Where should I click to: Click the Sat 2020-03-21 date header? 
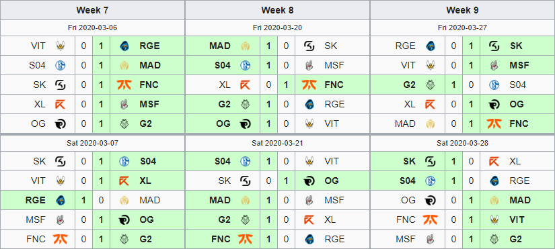point(277,143)
